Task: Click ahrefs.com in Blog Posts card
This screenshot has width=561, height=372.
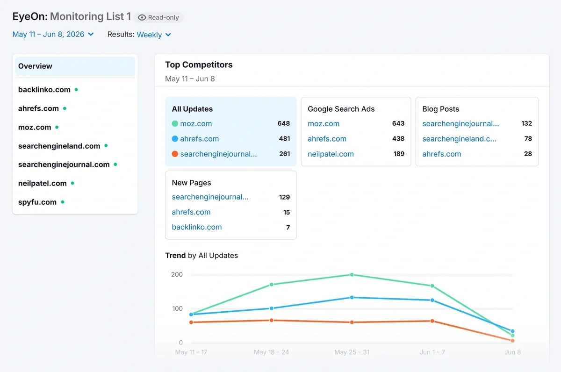Action: pos(442,154)
